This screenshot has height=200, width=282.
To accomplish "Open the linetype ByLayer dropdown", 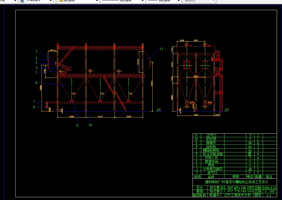I will click(142, 1).
